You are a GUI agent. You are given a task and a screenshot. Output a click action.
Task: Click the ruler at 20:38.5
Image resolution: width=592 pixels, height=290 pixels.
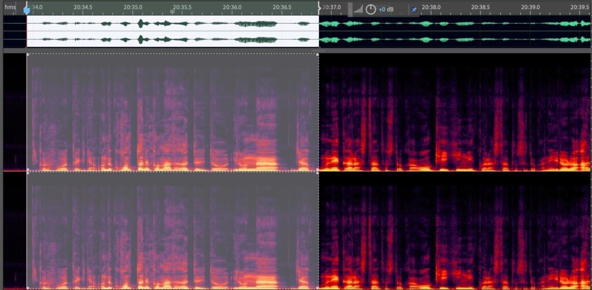tap(480, 7)
